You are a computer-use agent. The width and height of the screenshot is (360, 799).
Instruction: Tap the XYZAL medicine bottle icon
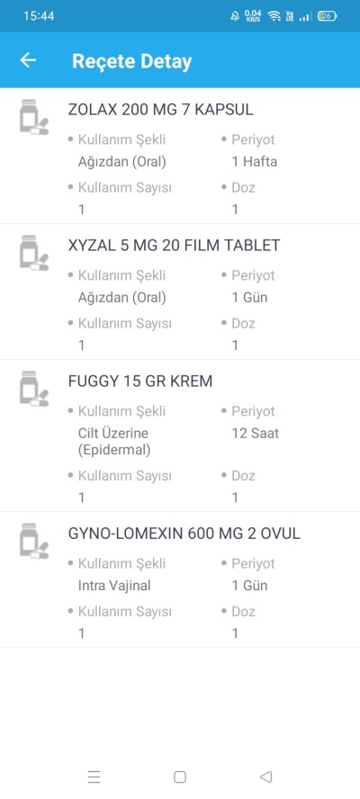34,253
